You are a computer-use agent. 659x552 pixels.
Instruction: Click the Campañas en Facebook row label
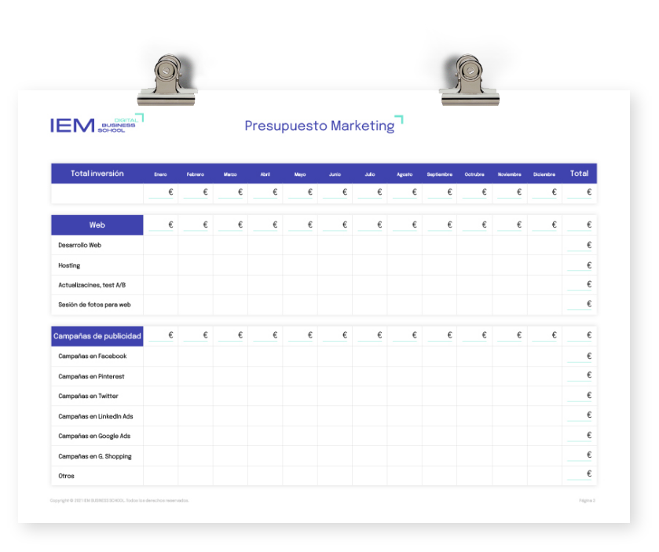point(92,356)
